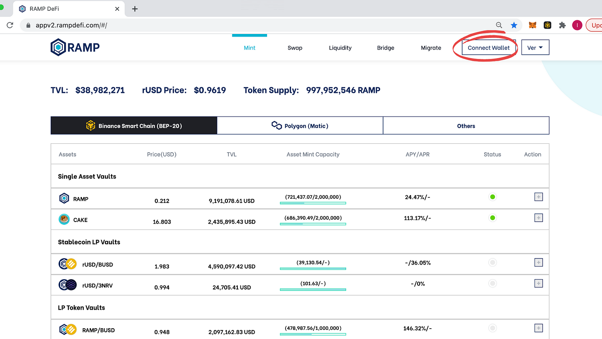Click the CAKE price "16.803"
The height and width of the screenshot is (339, 602).
[x=162, y=222]
